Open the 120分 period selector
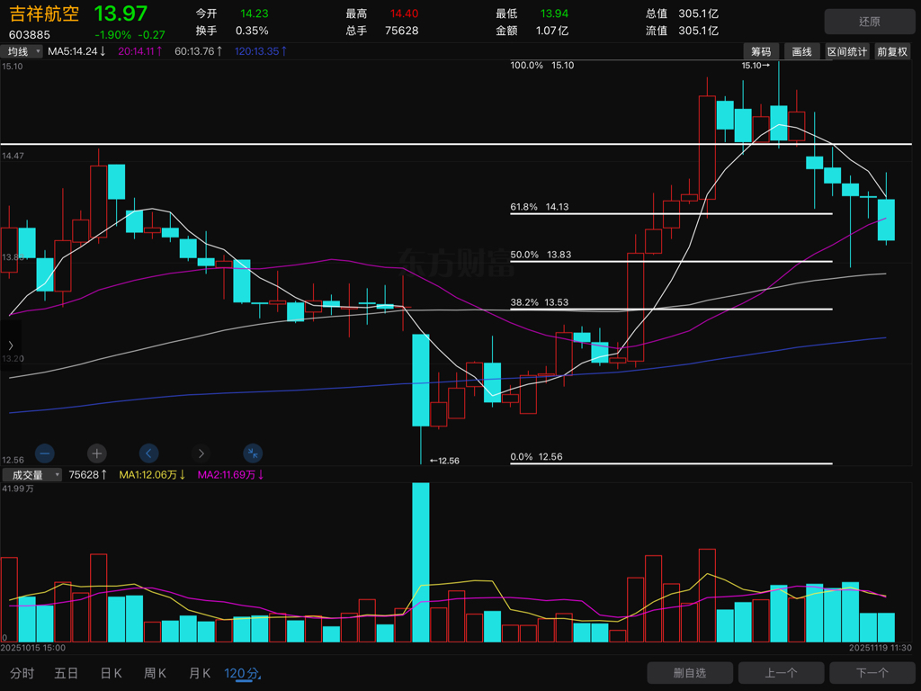This screenshot has height=691, width=921. pos(242,673)
